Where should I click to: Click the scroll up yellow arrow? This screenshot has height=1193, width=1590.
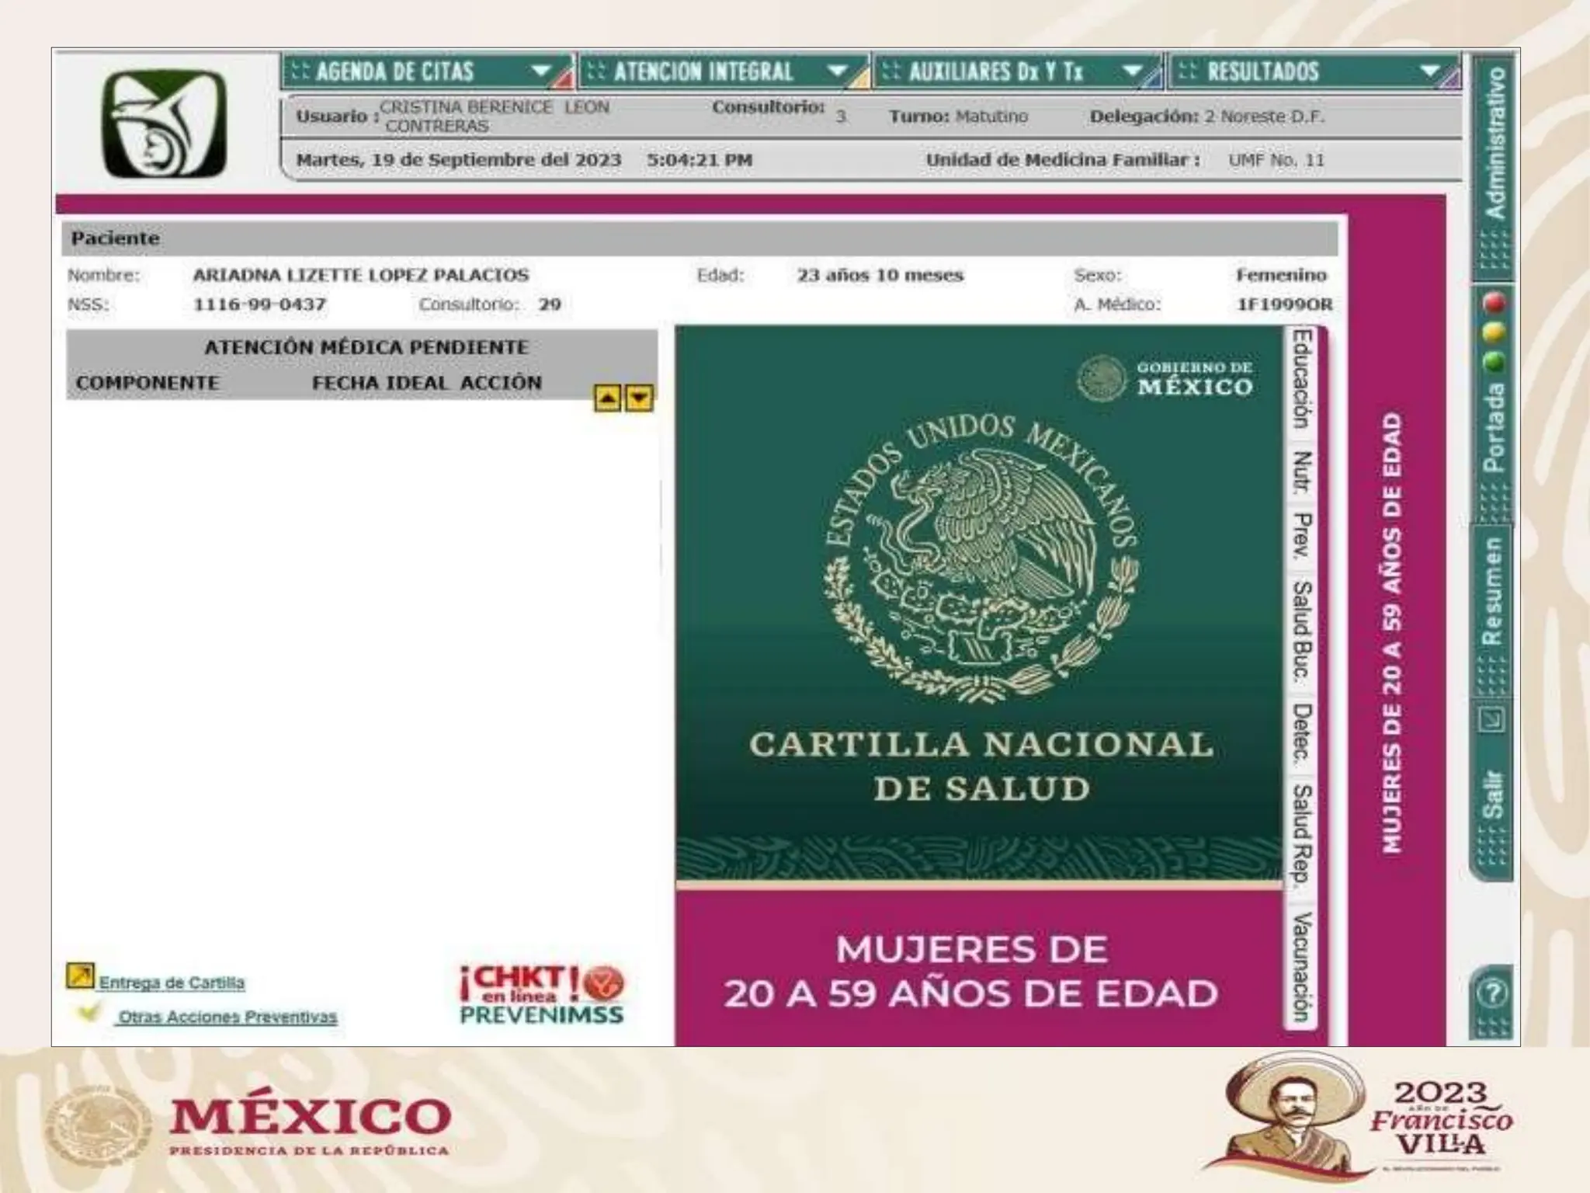607,398
